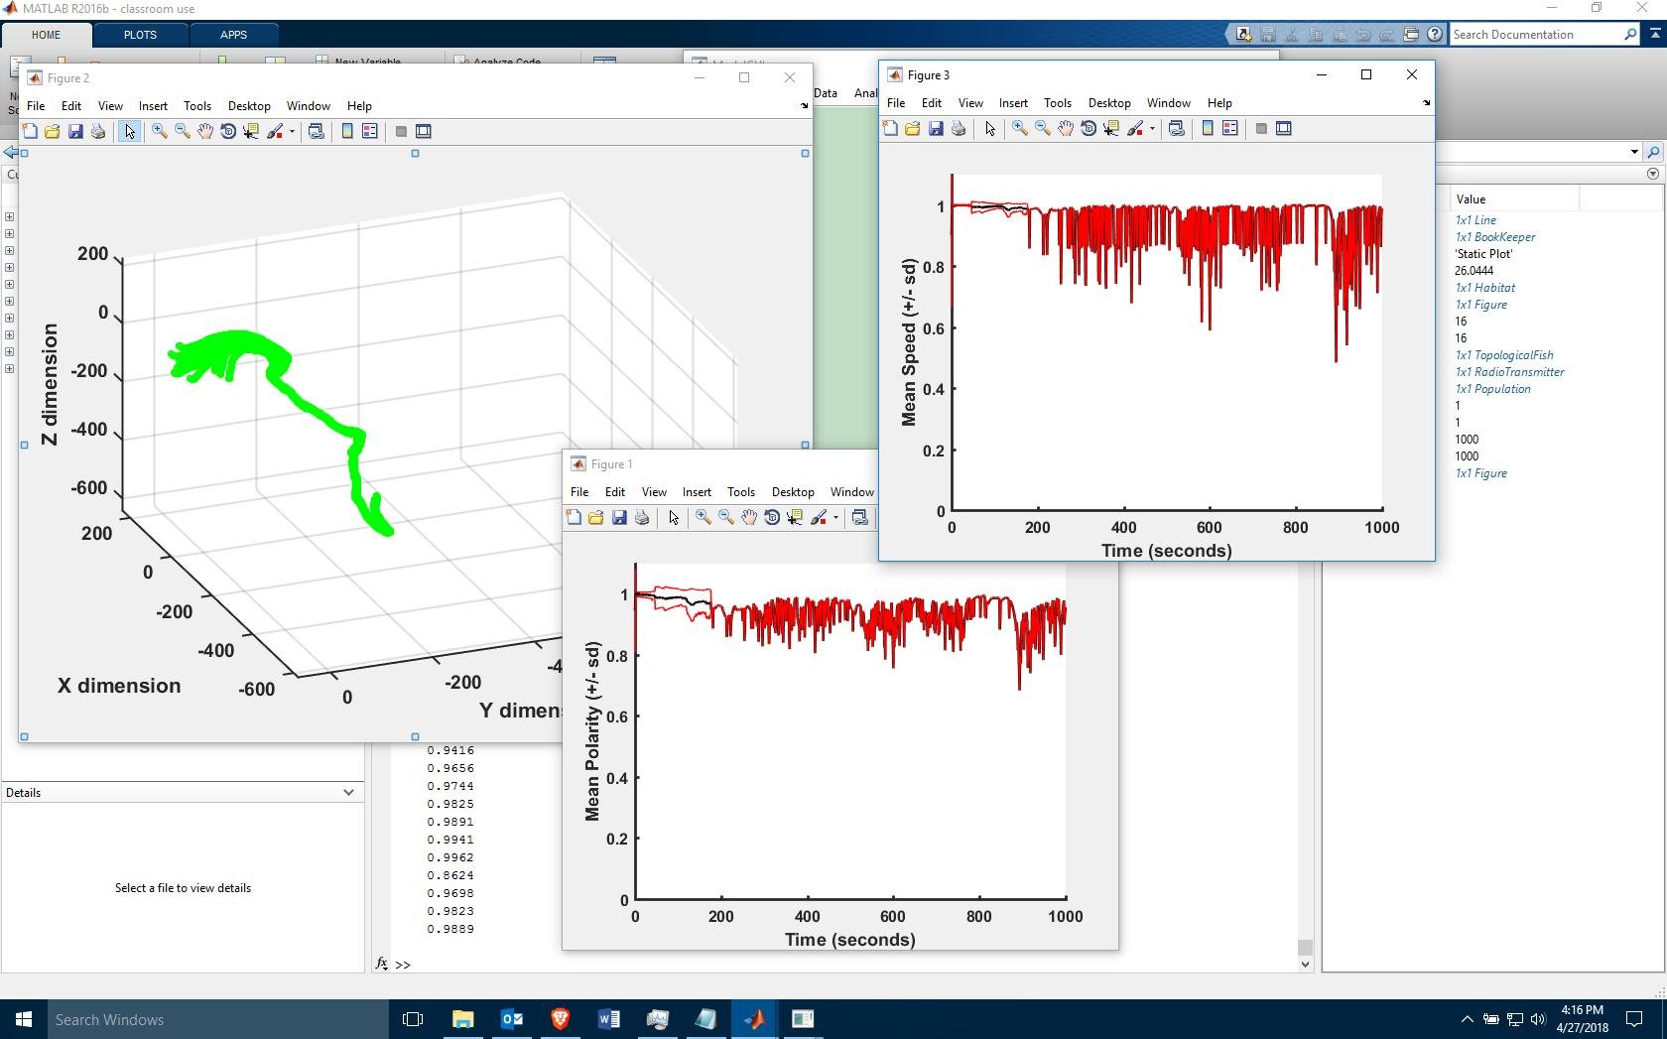Click the Search Documentation field
This screenshot has width=1667, height=1039.
point(1537,35)
